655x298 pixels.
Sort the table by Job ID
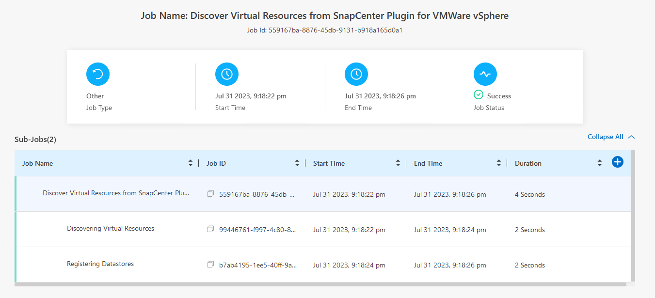[297, 163]
